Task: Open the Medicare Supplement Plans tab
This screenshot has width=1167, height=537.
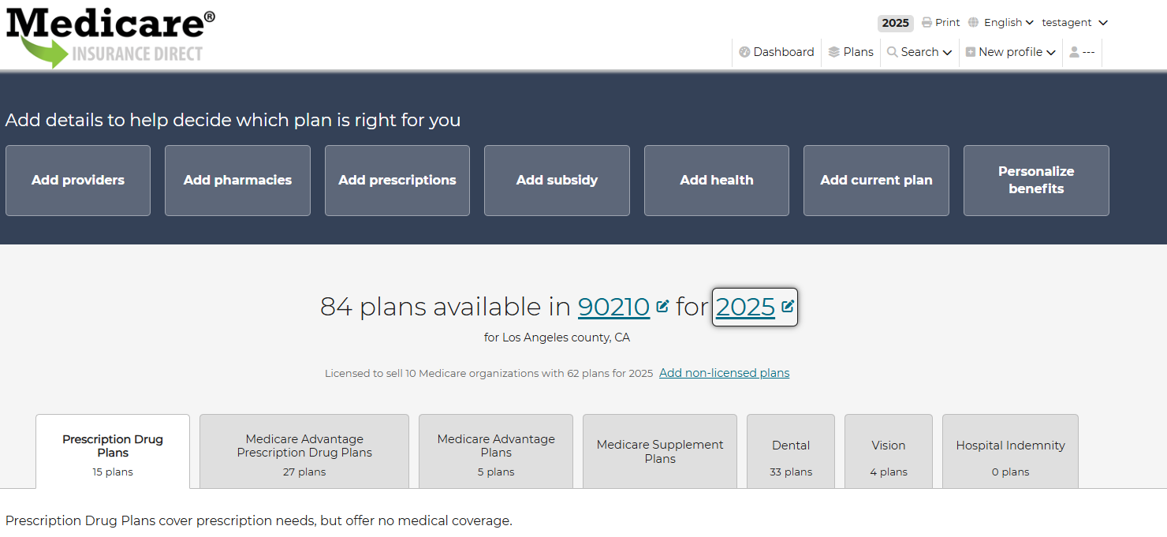Action: [x=660, y=453]
